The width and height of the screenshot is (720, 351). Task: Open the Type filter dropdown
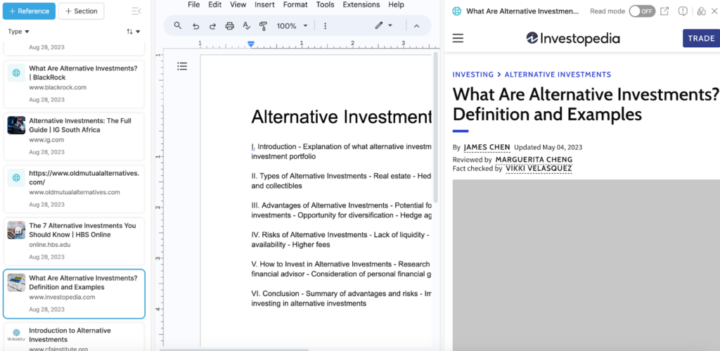[18, 32]
